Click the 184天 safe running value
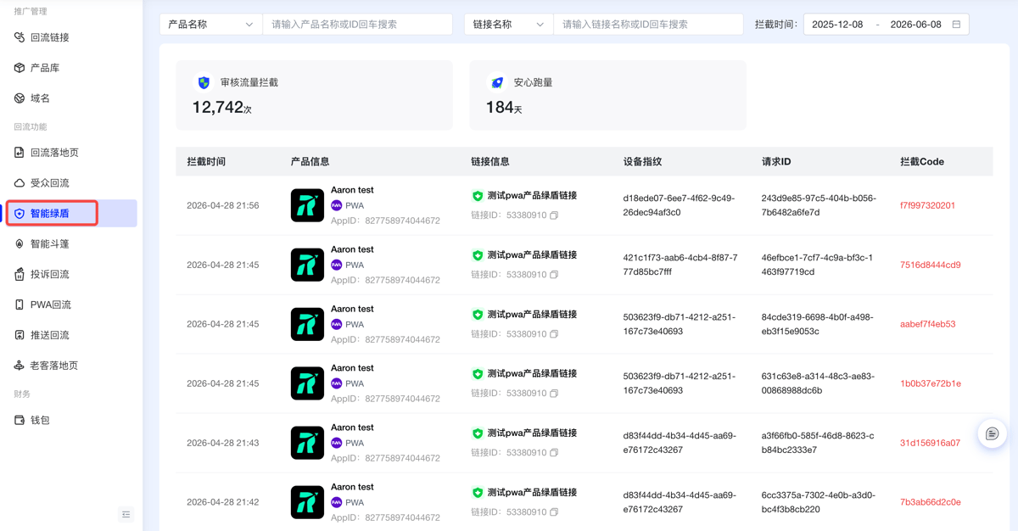 [x=504, y=108]
